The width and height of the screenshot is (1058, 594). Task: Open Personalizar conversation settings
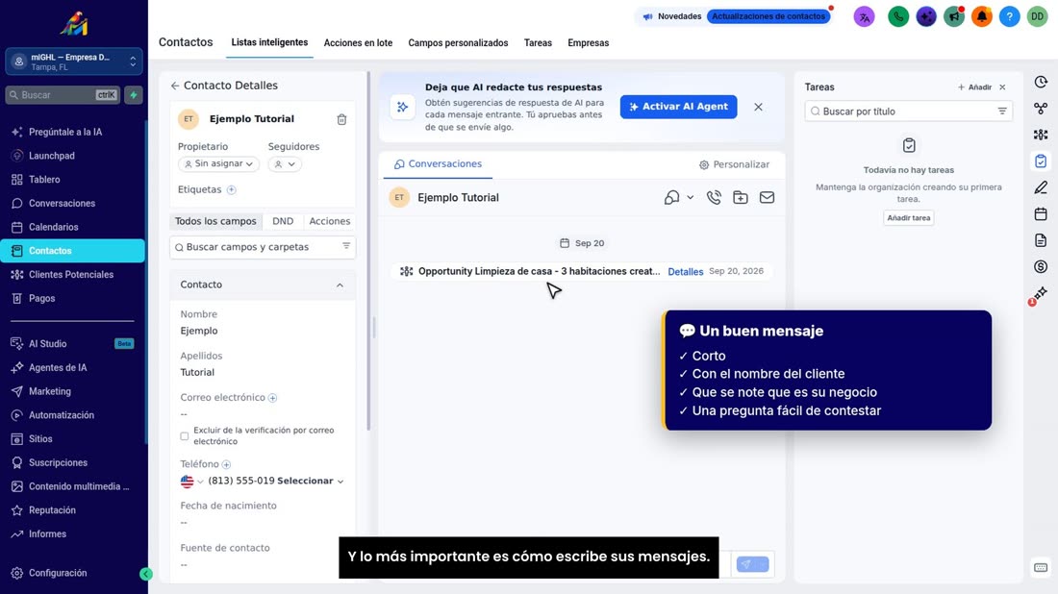click(x=734, y=164)
